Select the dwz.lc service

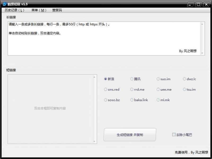click(184, 79)
